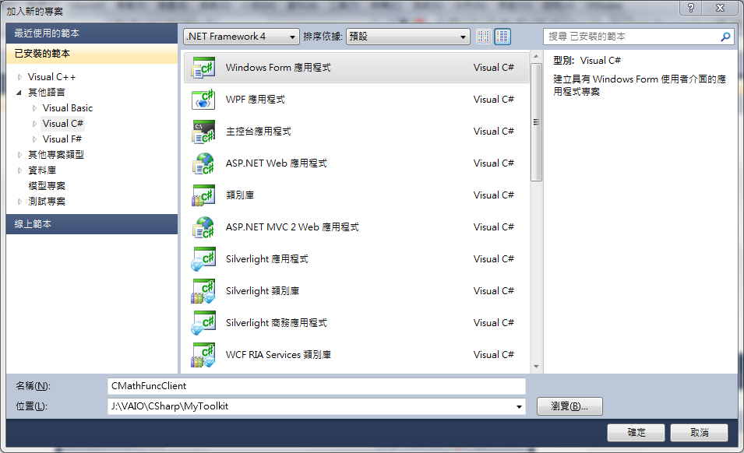Click the ASP.NET Web application template icon
The height and width of the screenshot is (453, 744).
click(x=203, y=163)
